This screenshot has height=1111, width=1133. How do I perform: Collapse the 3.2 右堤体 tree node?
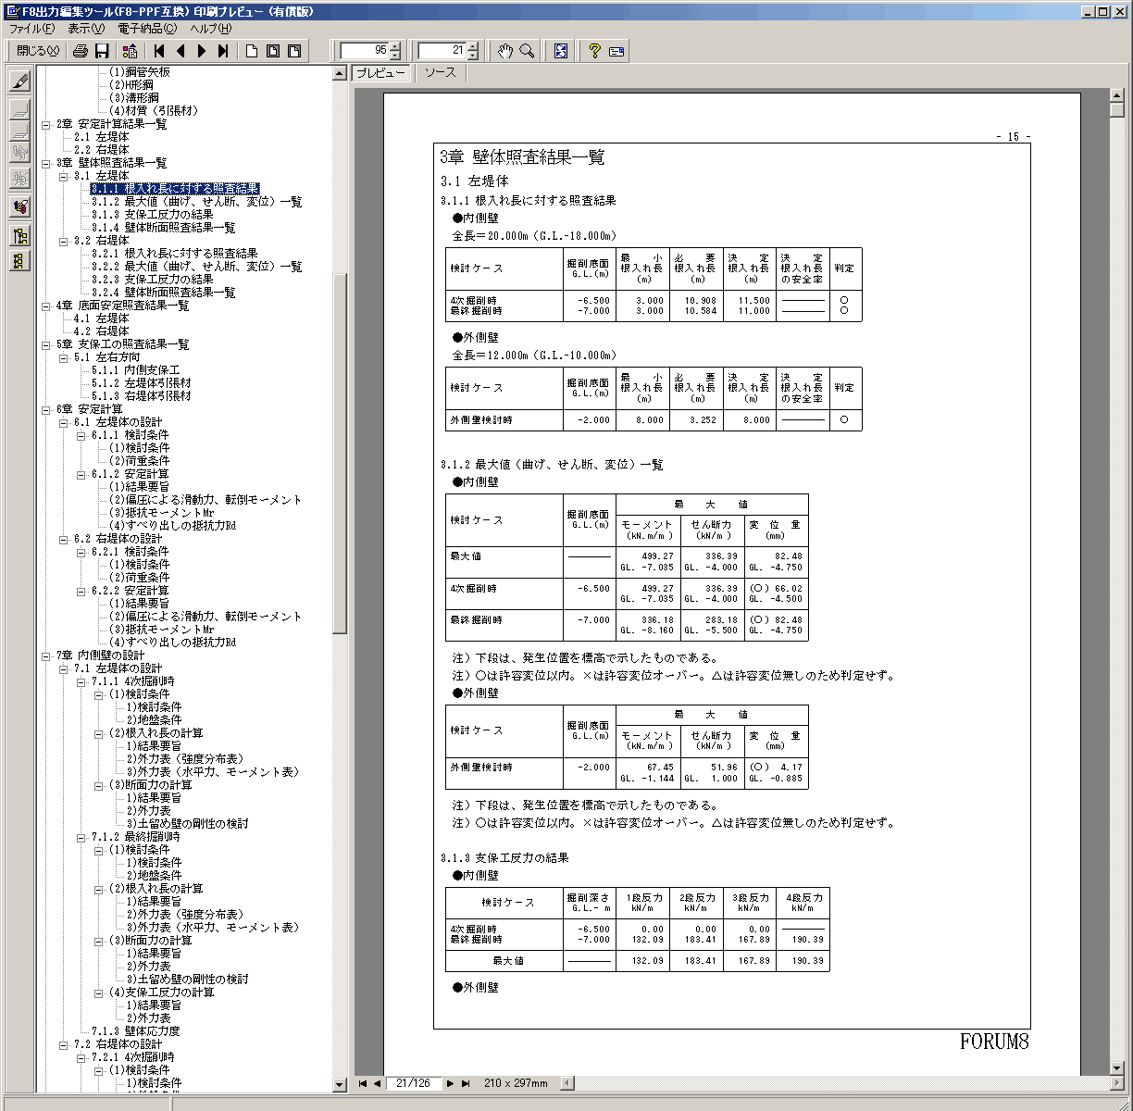coord(65,241)
